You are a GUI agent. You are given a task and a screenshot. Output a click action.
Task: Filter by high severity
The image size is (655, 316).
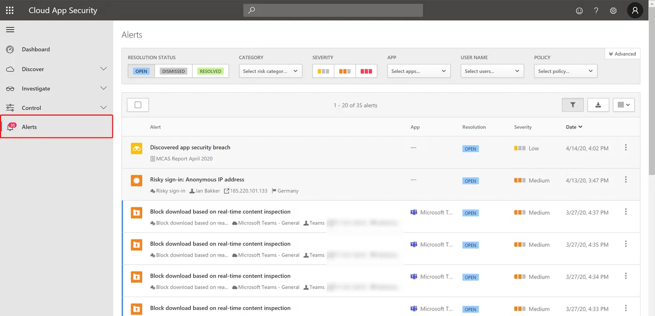[366, 71]
